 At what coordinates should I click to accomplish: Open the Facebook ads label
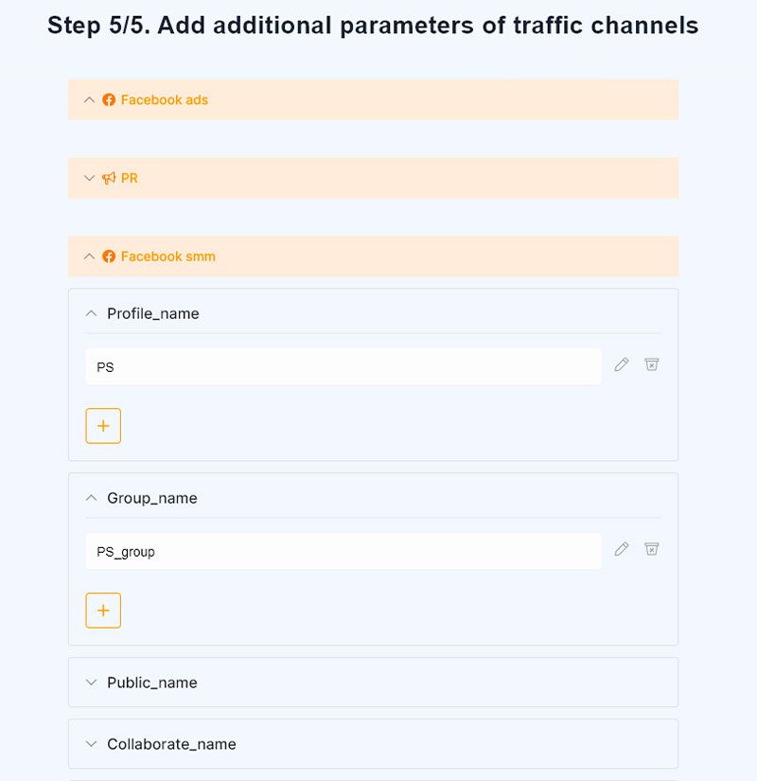(165, 99)
